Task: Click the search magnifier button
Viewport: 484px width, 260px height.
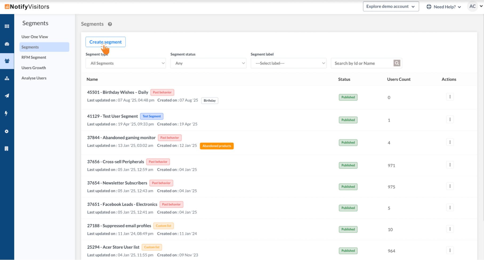Action: point(397,63)
